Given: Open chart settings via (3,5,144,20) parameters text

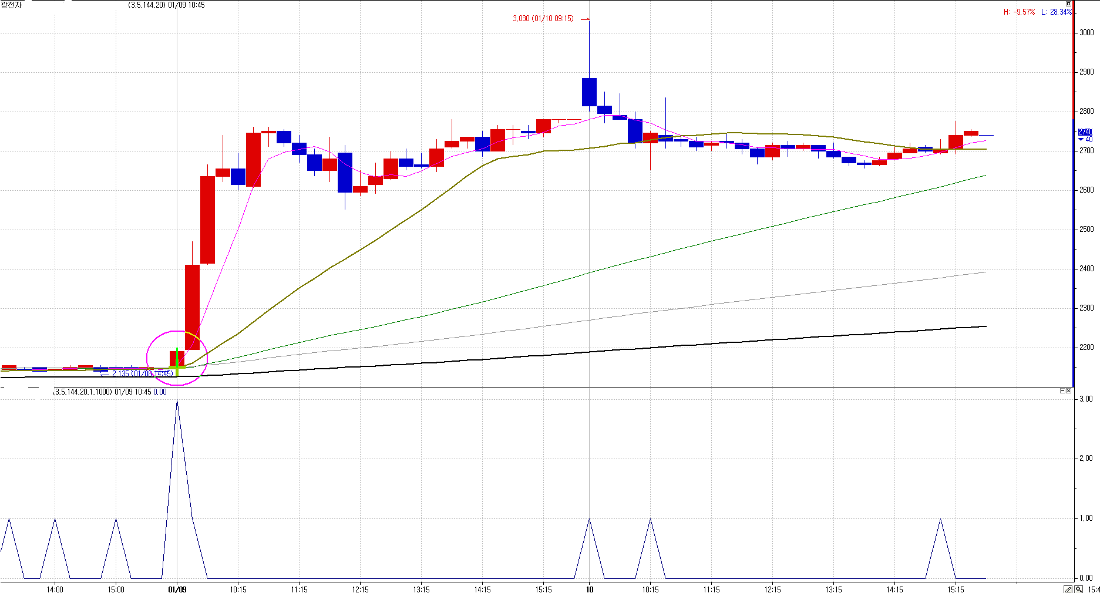Looking at the screenshot, I should tap(146, 5).
